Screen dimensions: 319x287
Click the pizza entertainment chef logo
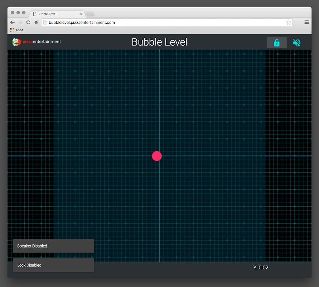(x=16, y=42)
